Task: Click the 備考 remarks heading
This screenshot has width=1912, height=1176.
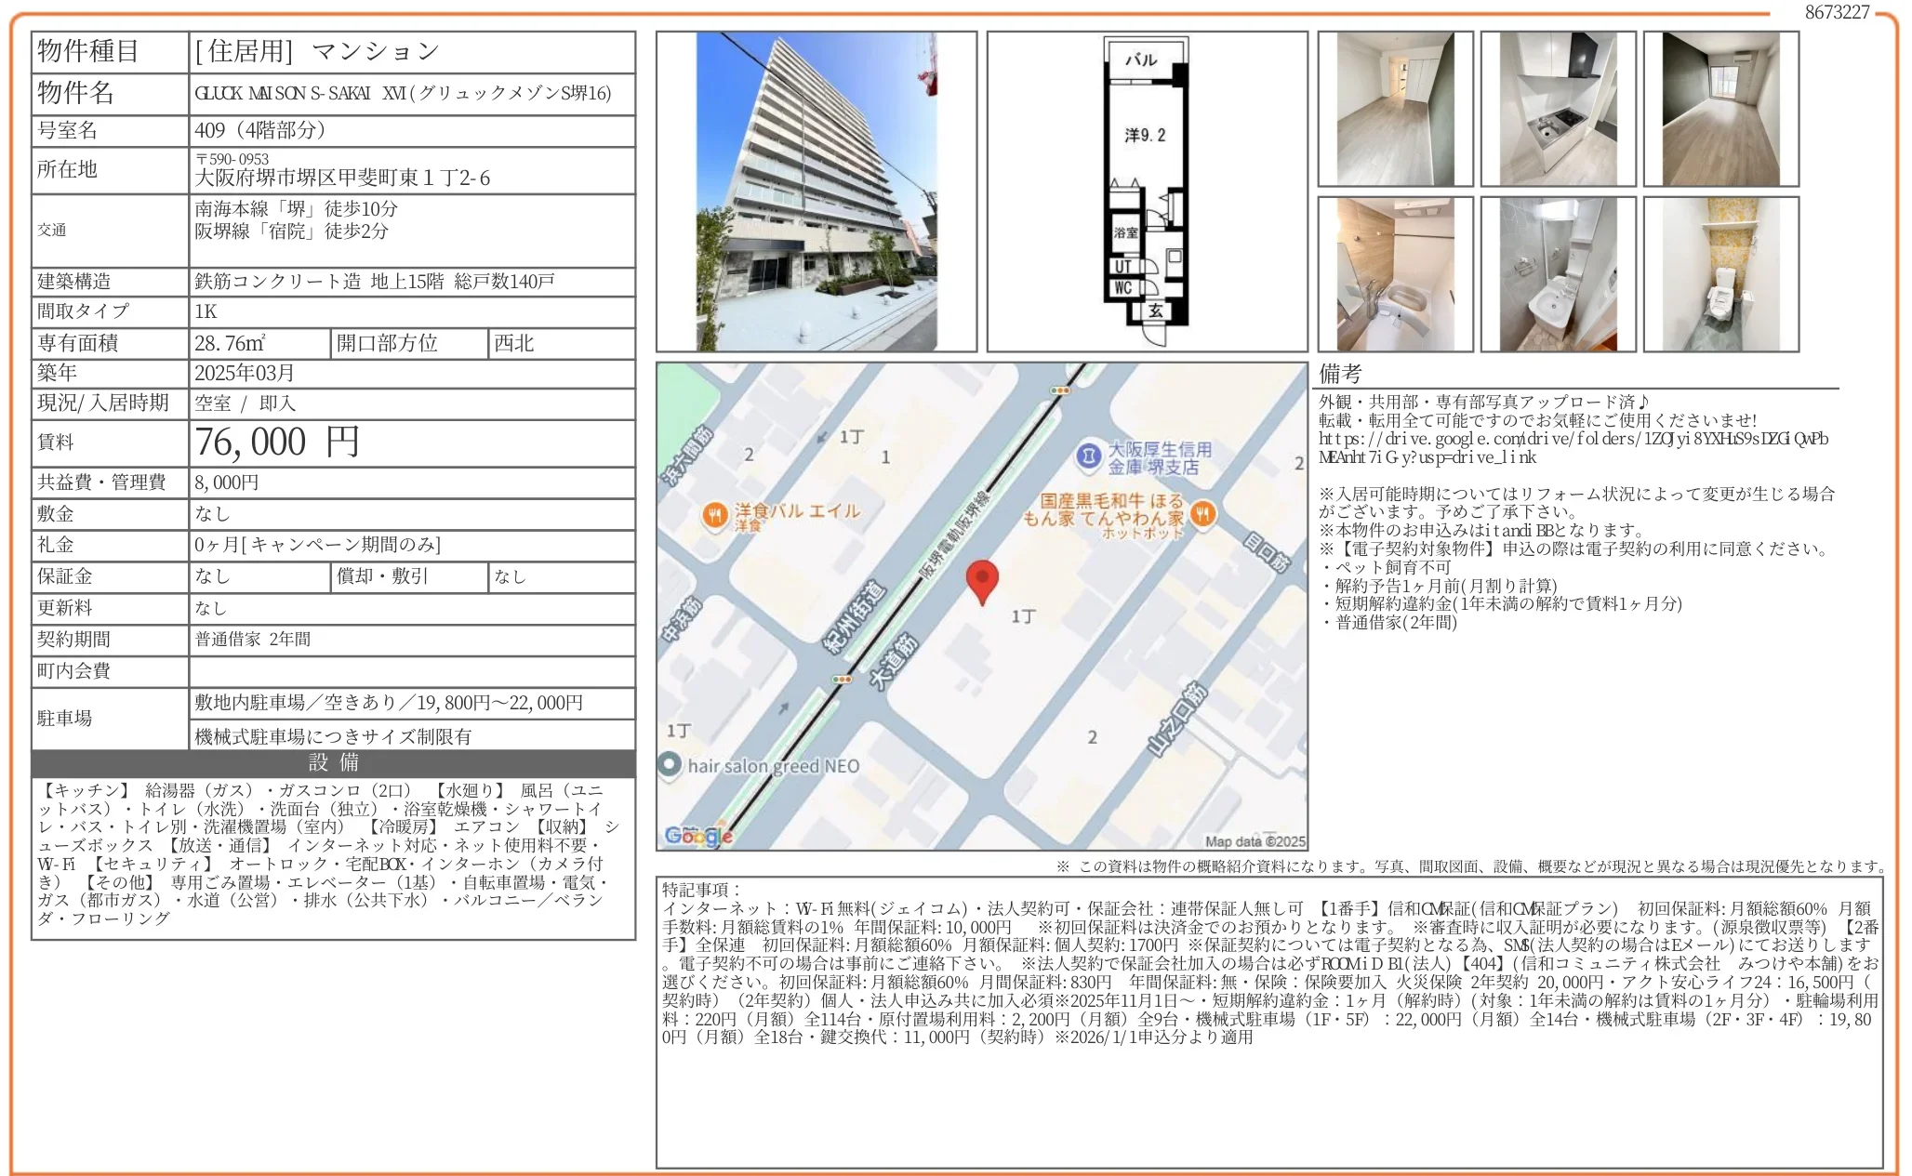Action: coord(1340,375)
